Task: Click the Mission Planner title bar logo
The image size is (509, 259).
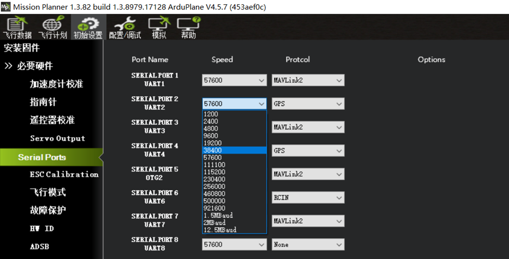Action: click(x=6, y=6)
